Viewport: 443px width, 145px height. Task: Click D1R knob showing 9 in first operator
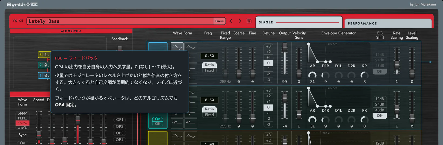(x=325, y=75)
